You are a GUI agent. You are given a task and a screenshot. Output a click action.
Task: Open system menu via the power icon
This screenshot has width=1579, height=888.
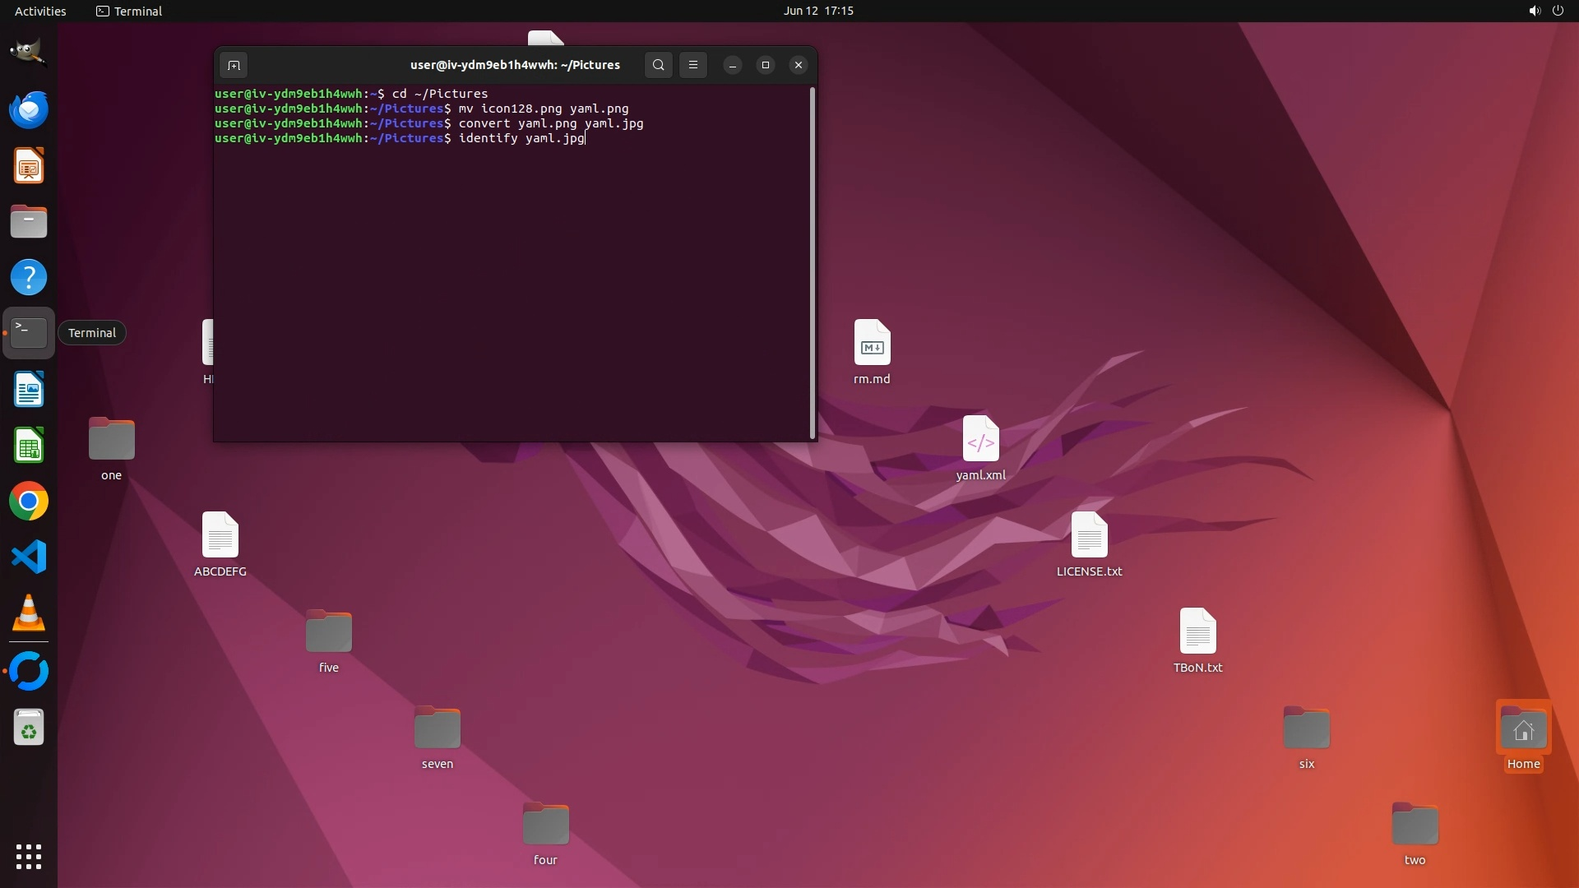point(1558,11)
